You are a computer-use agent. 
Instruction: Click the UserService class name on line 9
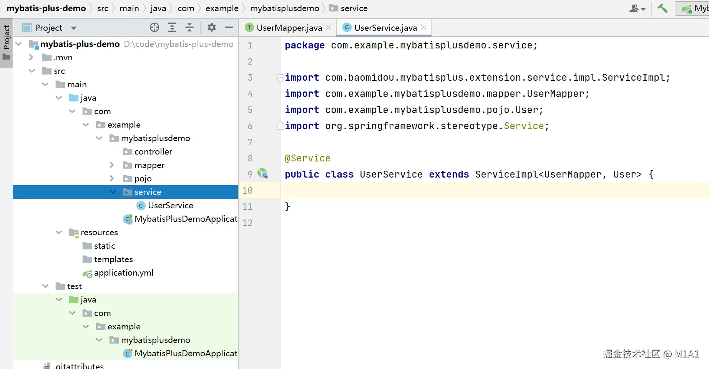[391, 174]
